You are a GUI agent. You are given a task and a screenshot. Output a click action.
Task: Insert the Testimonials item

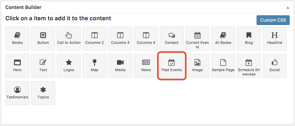pos(17,93)
